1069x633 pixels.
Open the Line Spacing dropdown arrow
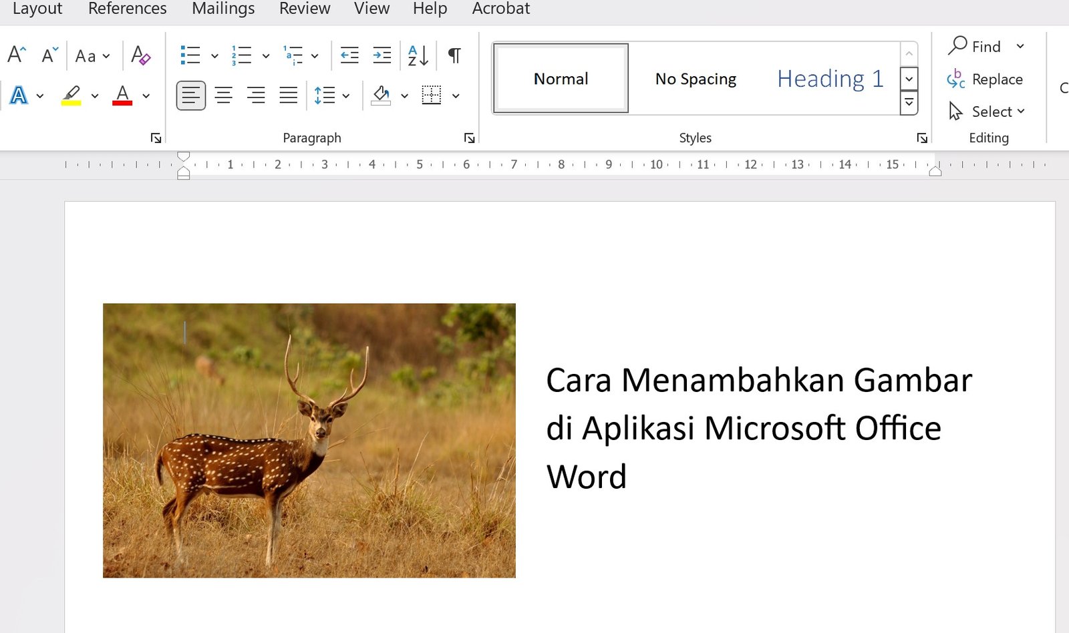pos(346,96)
